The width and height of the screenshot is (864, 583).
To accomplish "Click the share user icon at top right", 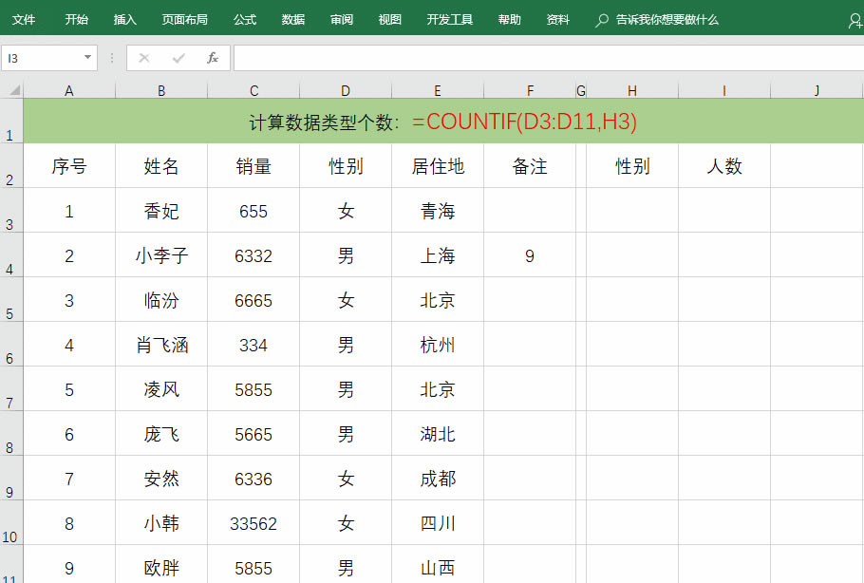I will tap(855, 20).
